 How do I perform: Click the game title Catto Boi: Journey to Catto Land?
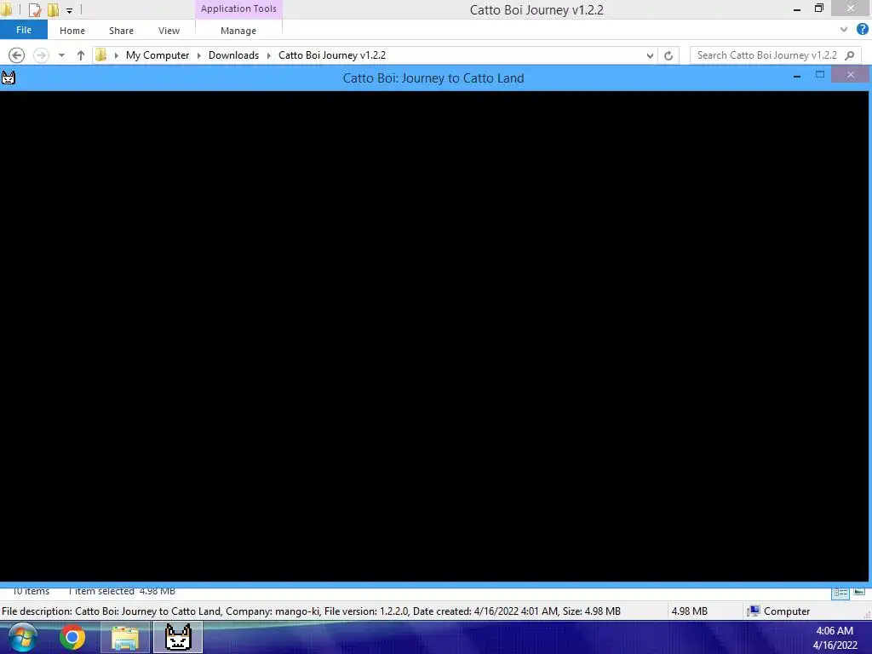click(433, 77)
